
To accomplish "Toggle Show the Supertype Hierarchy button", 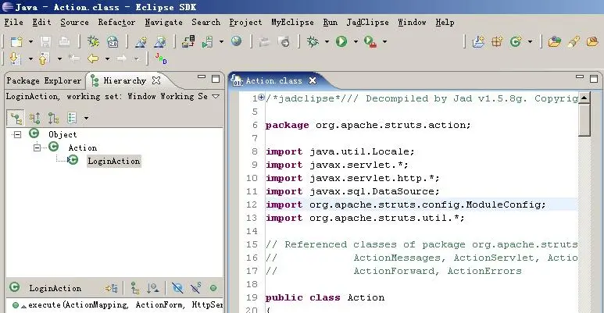I will (x=34, y=118).
